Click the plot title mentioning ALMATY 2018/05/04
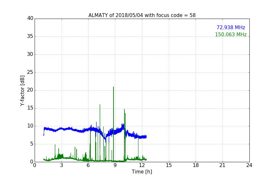The height and width of the screenshot is (185, 277). pyautogui.click(x=142, y=15)
